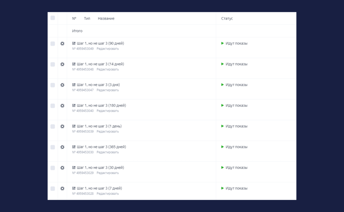Open campaign Шаг 1, но не шаг 3 (30 дней)

[x=100, y=168]
